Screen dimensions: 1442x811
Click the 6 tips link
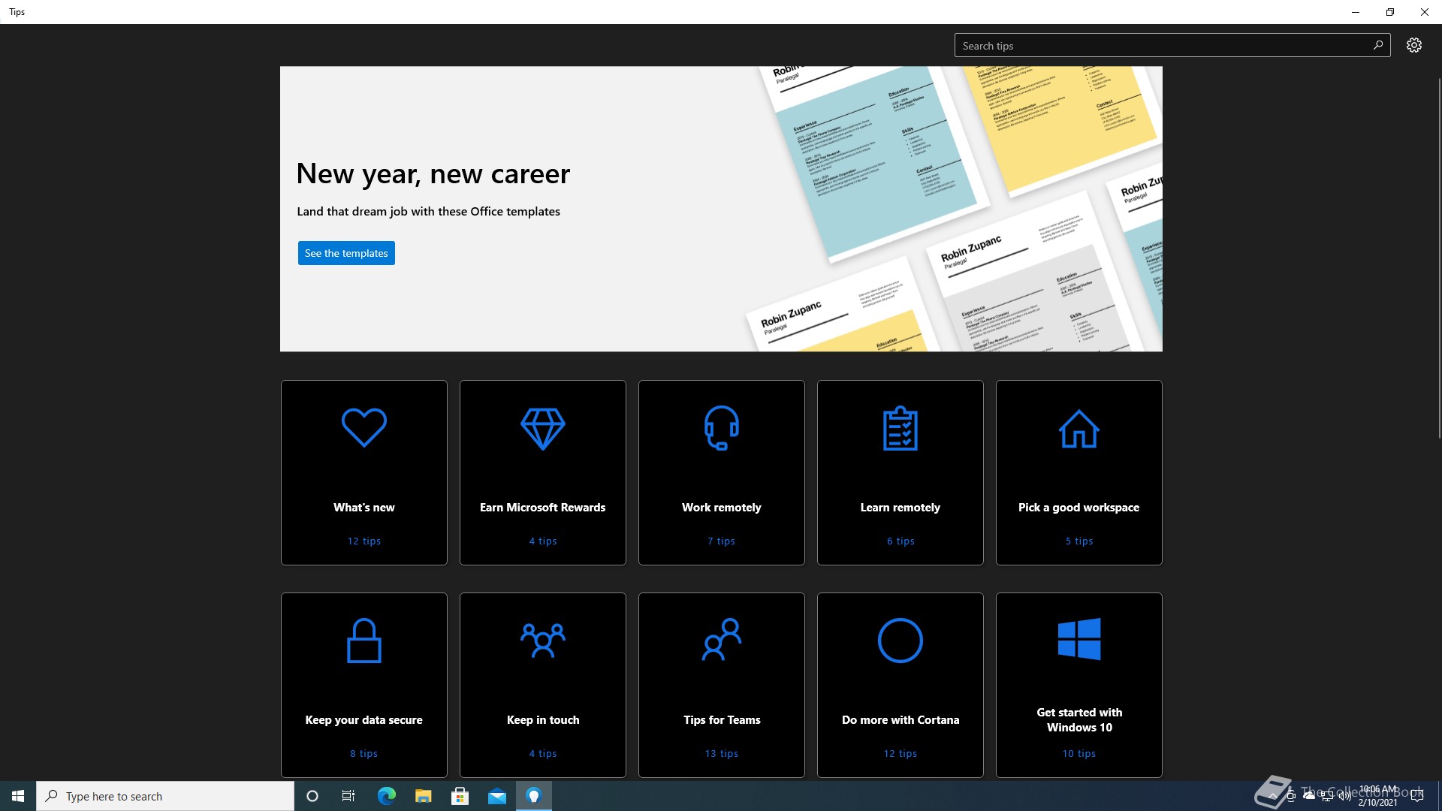(x=900, y=541)
